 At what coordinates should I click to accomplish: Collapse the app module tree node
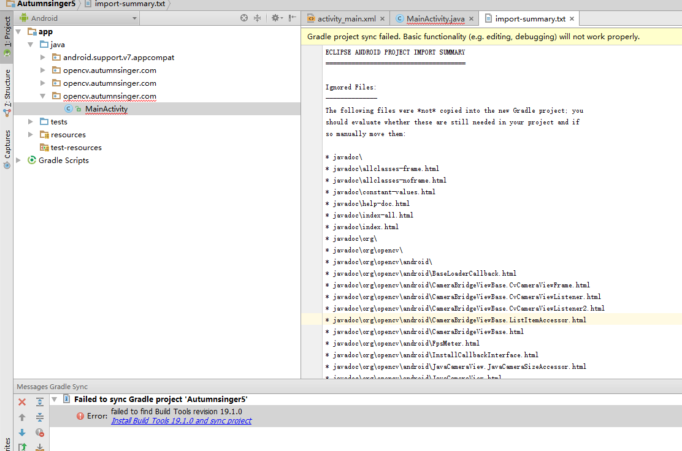click(18, 32)
